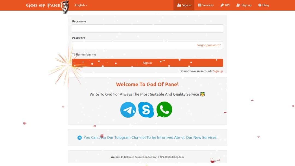295x166 pixels.
Task: Click the Sign up user-plus icon
Action: click(238, 5)
